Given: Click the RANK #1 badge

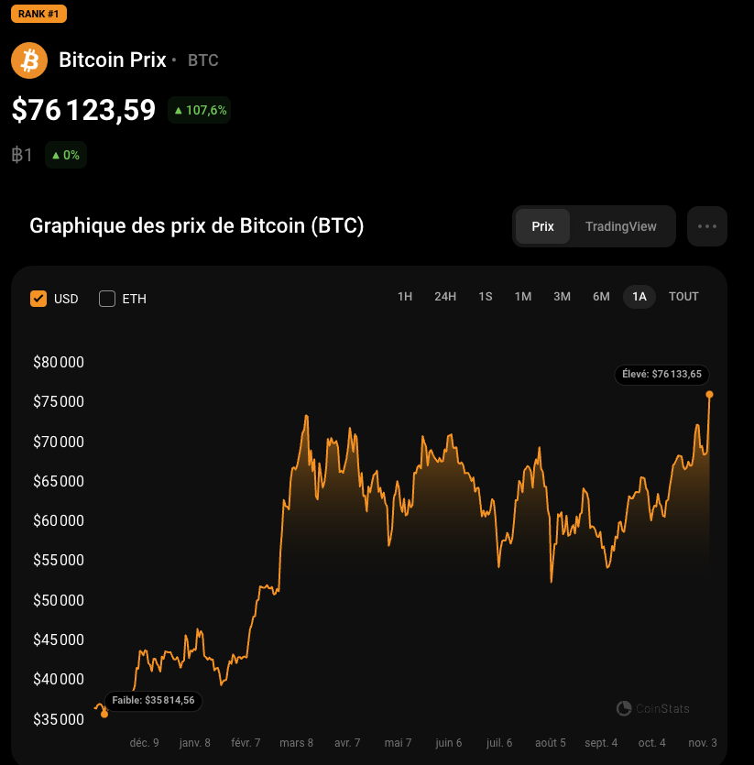Looking at the screenshot, I should pyautogui.click(x=38, y=14).
